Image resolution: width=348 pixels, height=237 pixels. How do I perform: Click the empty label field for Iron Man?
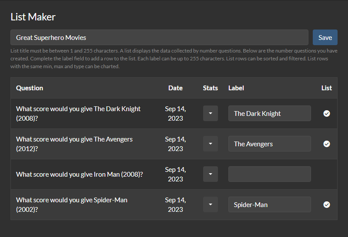click(269, 174)
